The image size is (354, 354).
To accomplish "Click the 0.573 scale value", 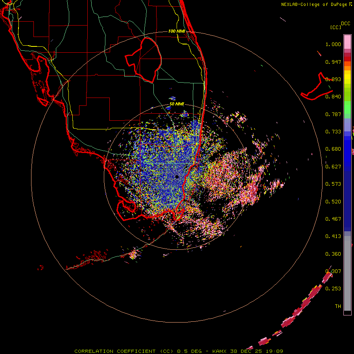I will [333, 184].
